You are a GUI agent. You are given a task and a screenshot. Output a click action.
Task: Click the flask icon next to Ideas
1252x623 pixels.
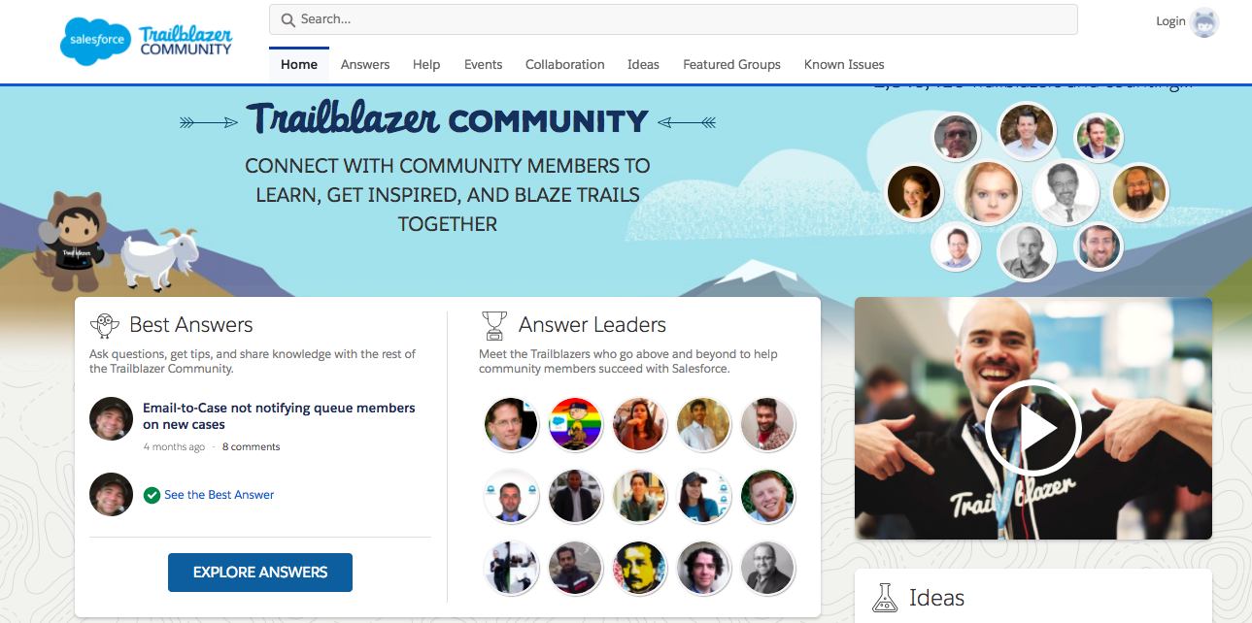pyautogui.click(x=885, y=598)
